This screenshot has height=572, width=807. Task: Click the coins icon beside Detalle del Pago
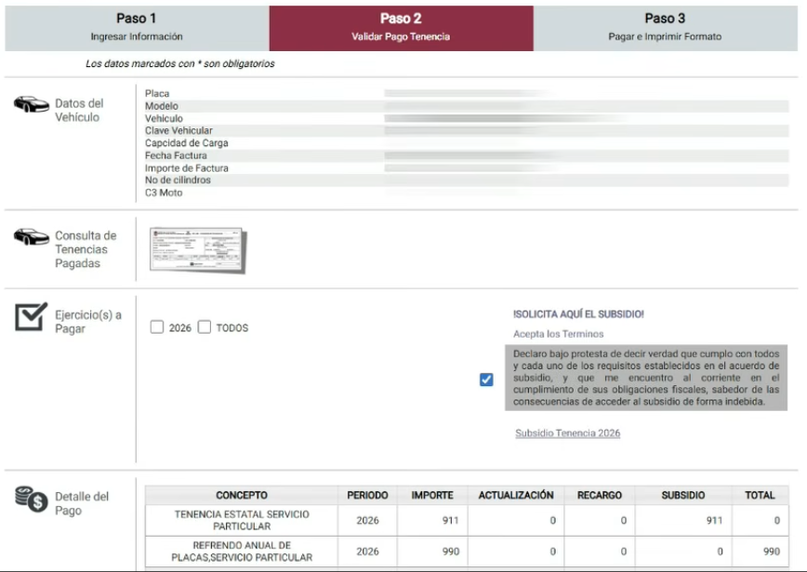(x=31, y=499)
